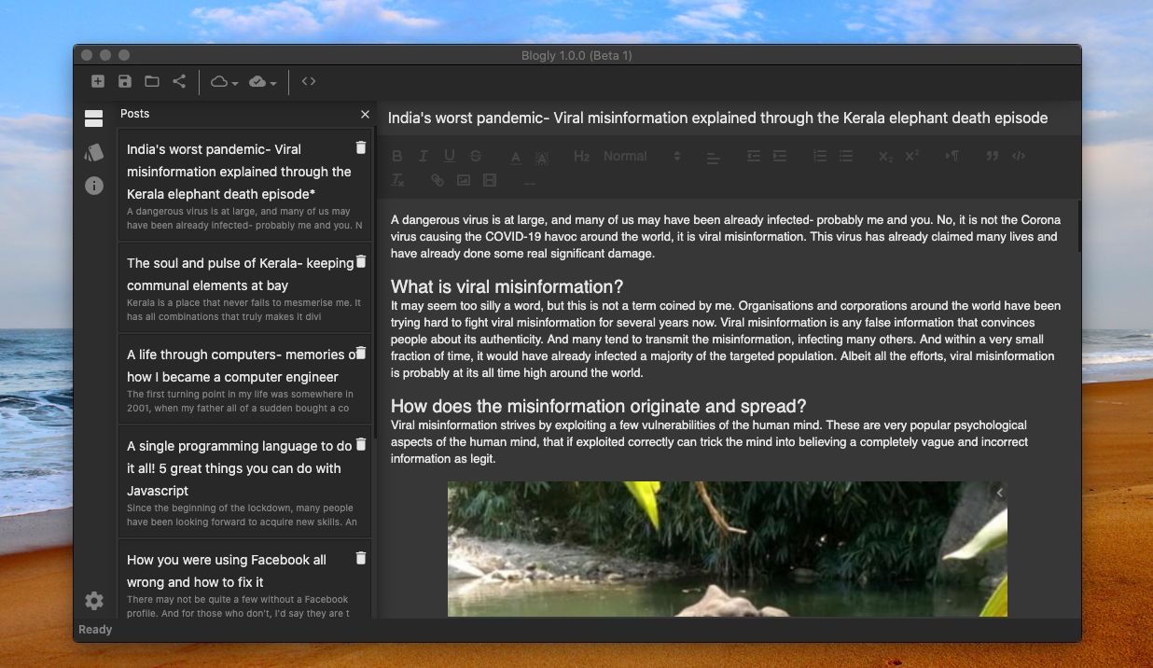Viewport: 1153px width, 668px height.
Task: Open a post via the folder icon
Action: point(151,81)
